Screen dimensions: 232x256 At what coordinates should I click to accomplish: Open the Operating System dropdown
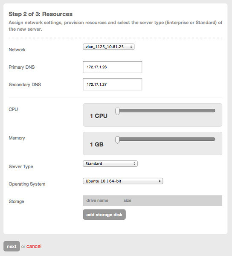point(123,181)
